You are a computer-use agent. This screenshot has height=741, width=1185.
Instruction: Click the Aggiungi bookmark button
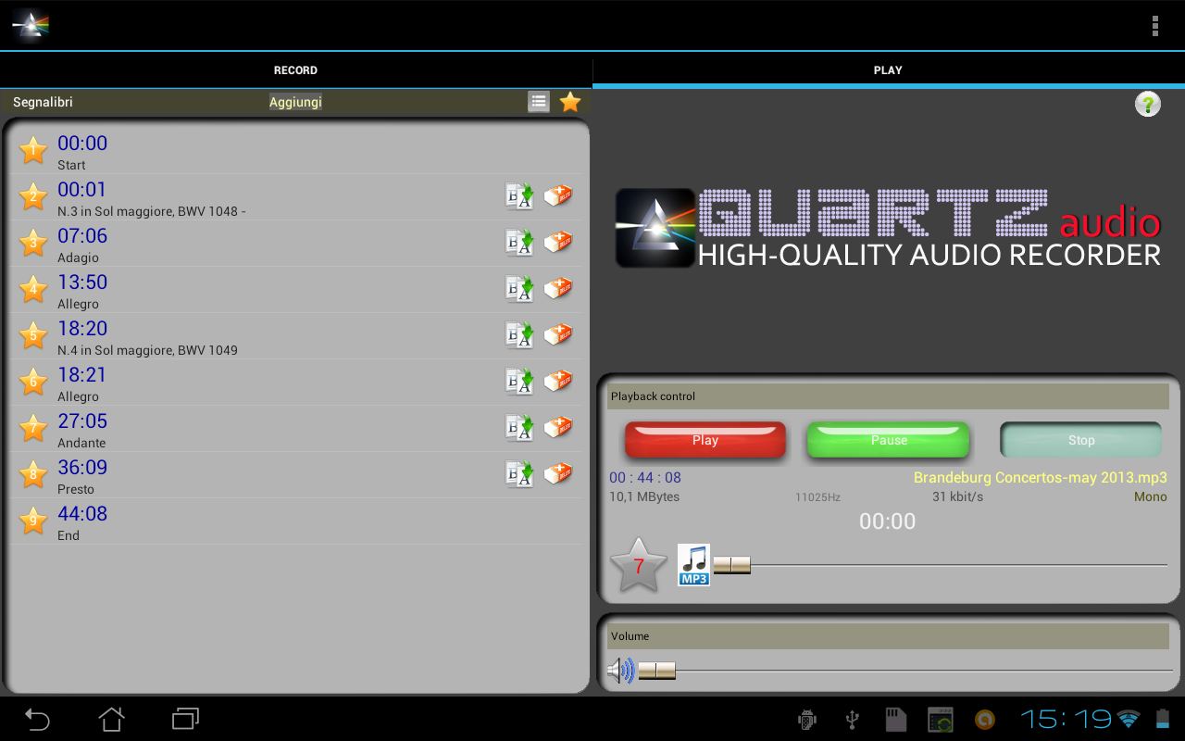coord(295,102)
